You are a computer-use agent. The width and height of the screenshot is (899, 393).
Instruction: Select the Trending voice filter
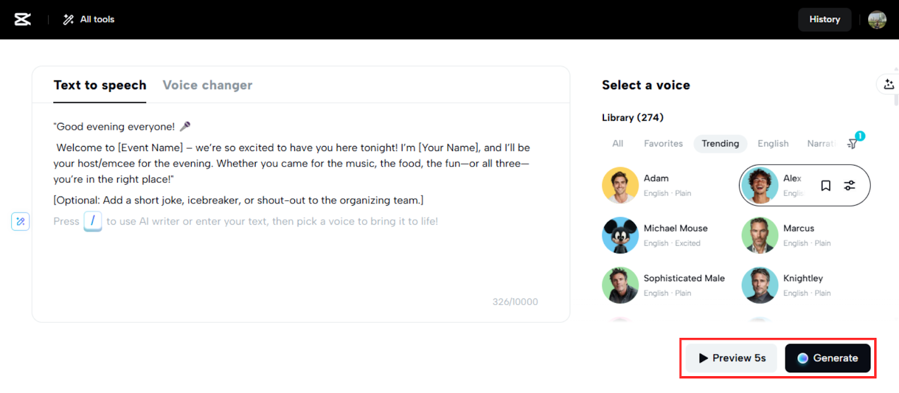pyautogui.click(x=720, y=144)
